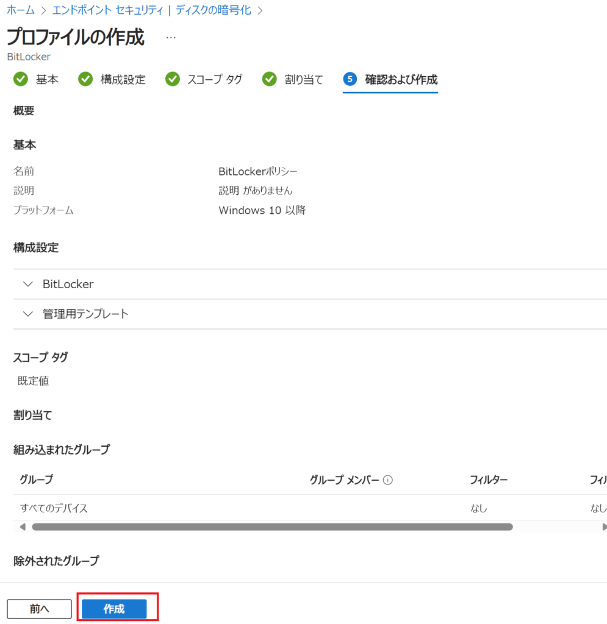The width and height of the screenshot is (607, 624).
Task: Select the 確認および作成 step tab
Action: coord(401,79)
